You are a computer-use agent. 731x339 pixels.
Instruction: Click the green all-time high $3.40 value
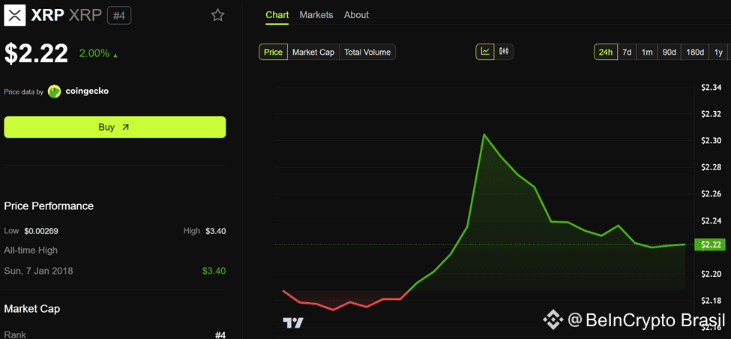coord(214,271)
